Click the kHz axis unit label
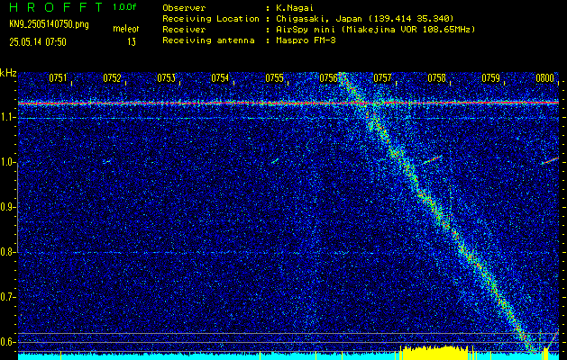 click(8, 73)
